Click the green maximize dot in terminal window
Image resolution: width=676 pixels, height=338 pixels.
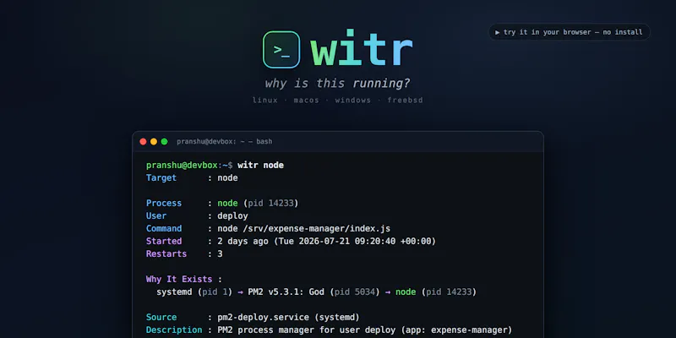pos(164,141)
